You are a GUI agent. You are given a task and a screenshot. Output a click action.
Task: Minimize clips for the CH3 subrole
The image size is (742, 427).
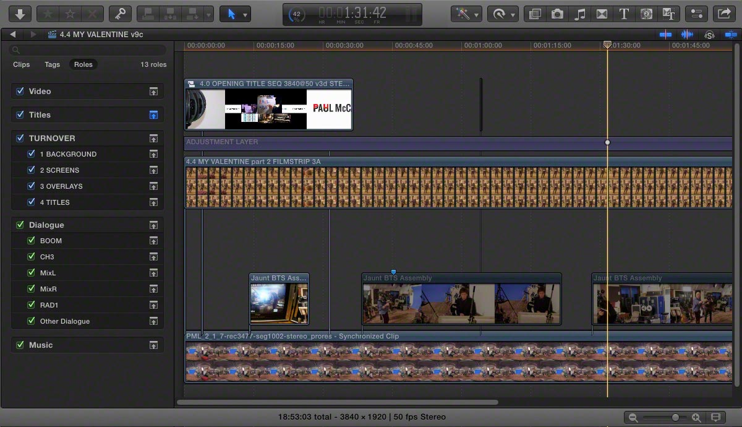tap(153, 257)
